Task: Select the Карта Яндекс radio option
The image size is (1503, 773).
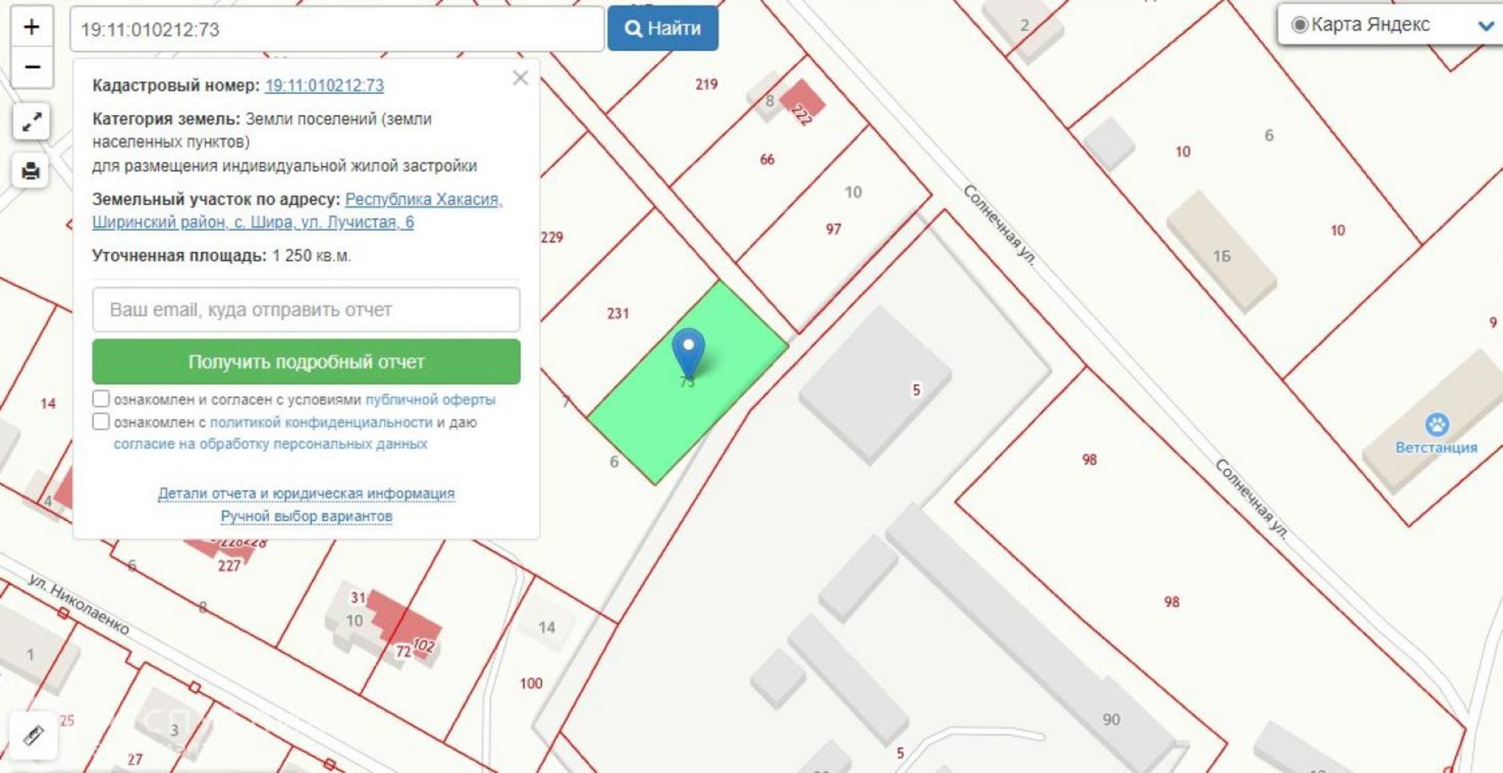Action: (1299, 25)
